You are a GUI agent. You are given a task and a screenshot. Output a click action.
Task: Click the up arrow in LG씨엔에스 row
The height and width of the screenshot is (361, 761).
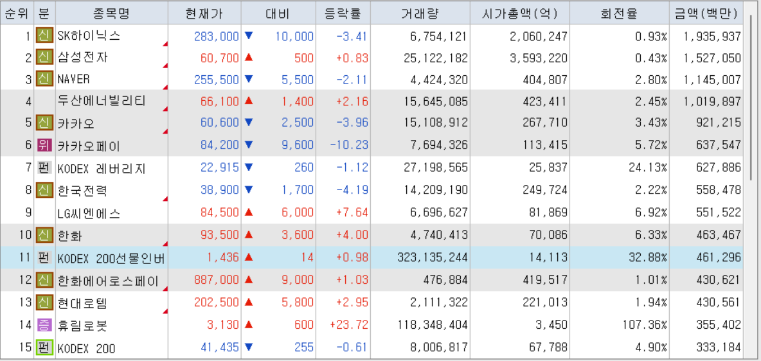(249, 212)
